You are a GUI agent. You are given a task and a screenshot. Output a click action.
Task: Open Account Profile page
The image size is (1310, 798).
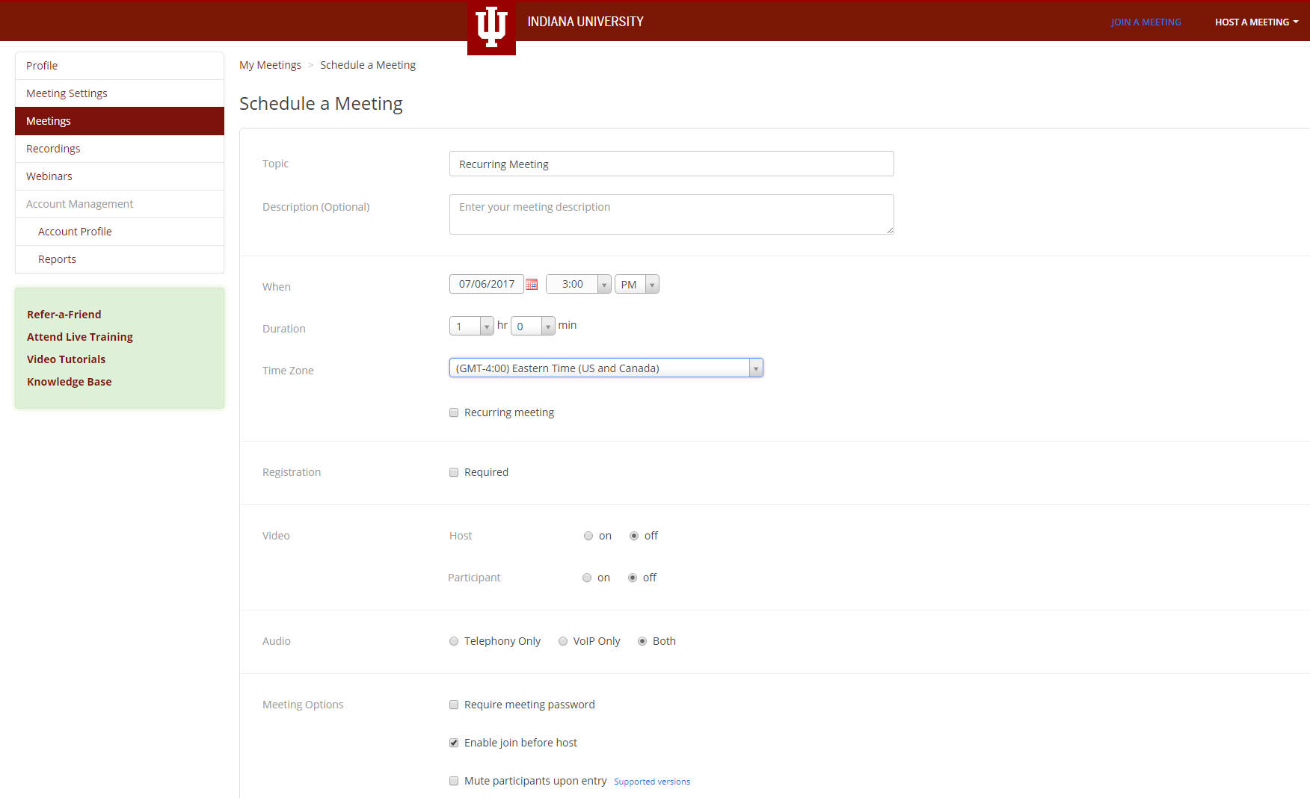(x=120, y=232)
